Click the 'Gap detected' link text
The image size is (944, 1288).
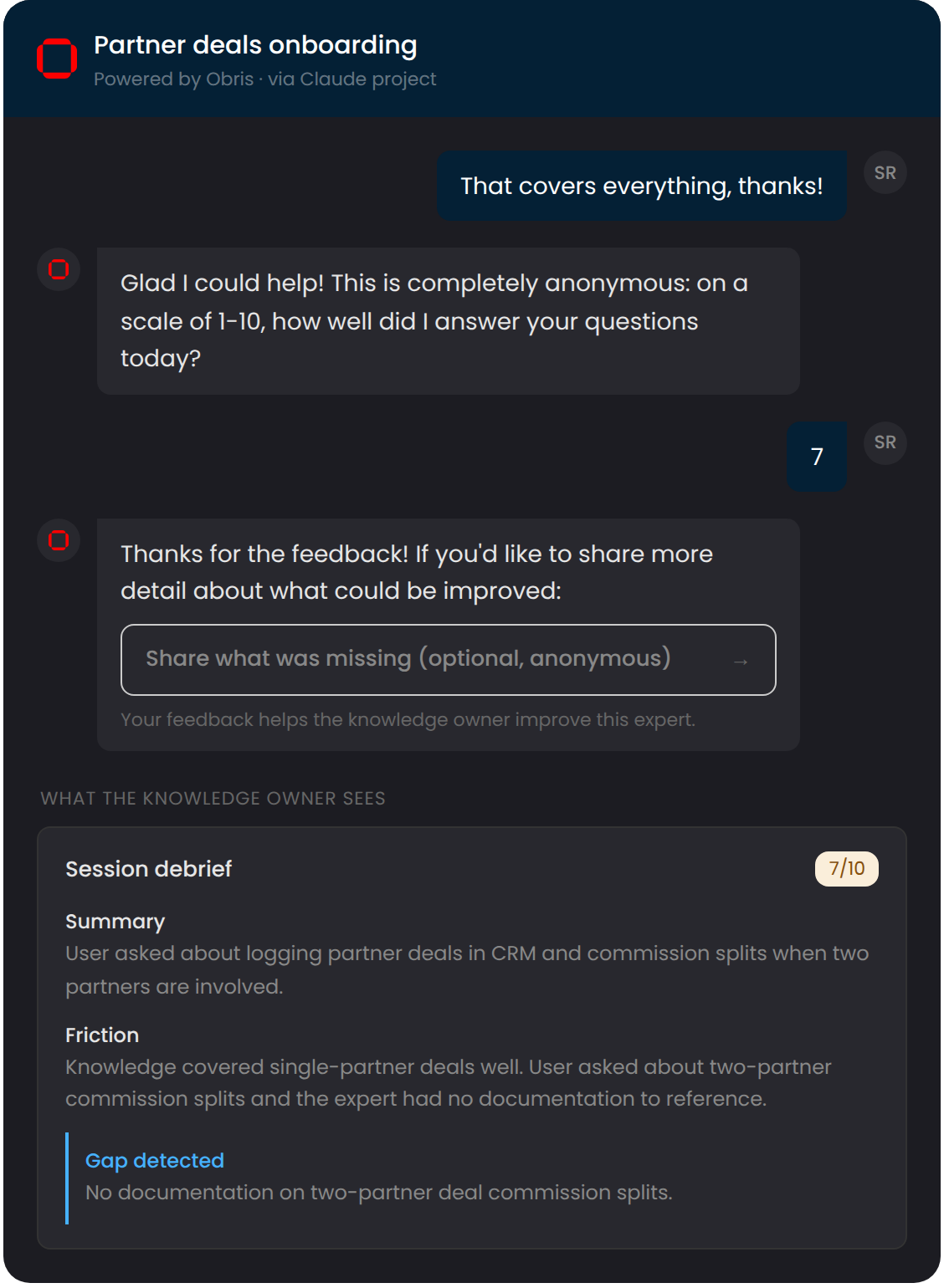(154, 1160)
